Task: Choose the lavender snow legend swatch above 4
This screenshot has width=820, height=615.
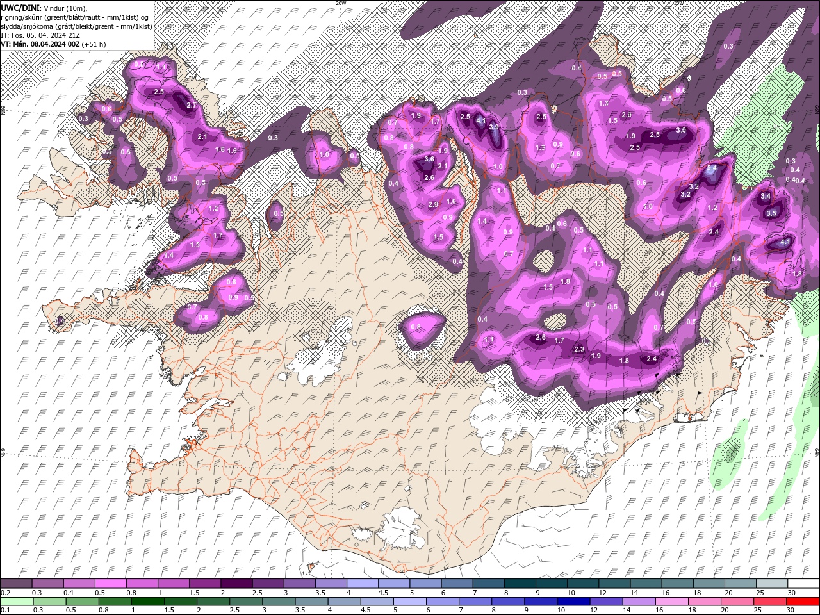Action: click(x=362, y=584)
